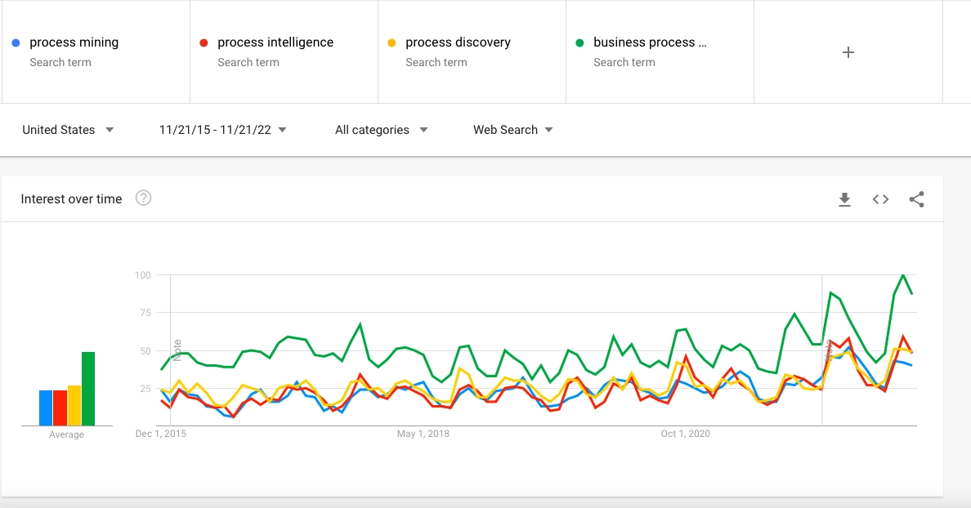Share the Interest over time chart

tap(916, 199)
